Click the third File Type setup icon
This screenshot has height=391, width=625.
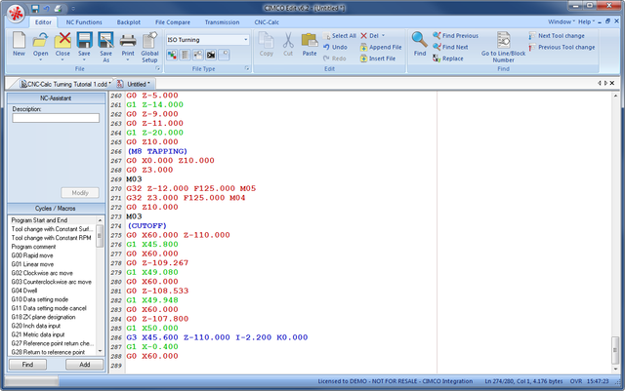point(197,55)
